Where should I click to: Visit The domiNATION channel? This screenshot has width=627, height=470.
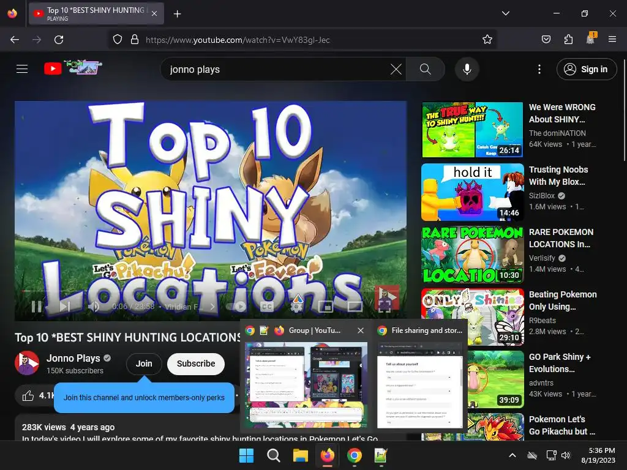point(557,133)
